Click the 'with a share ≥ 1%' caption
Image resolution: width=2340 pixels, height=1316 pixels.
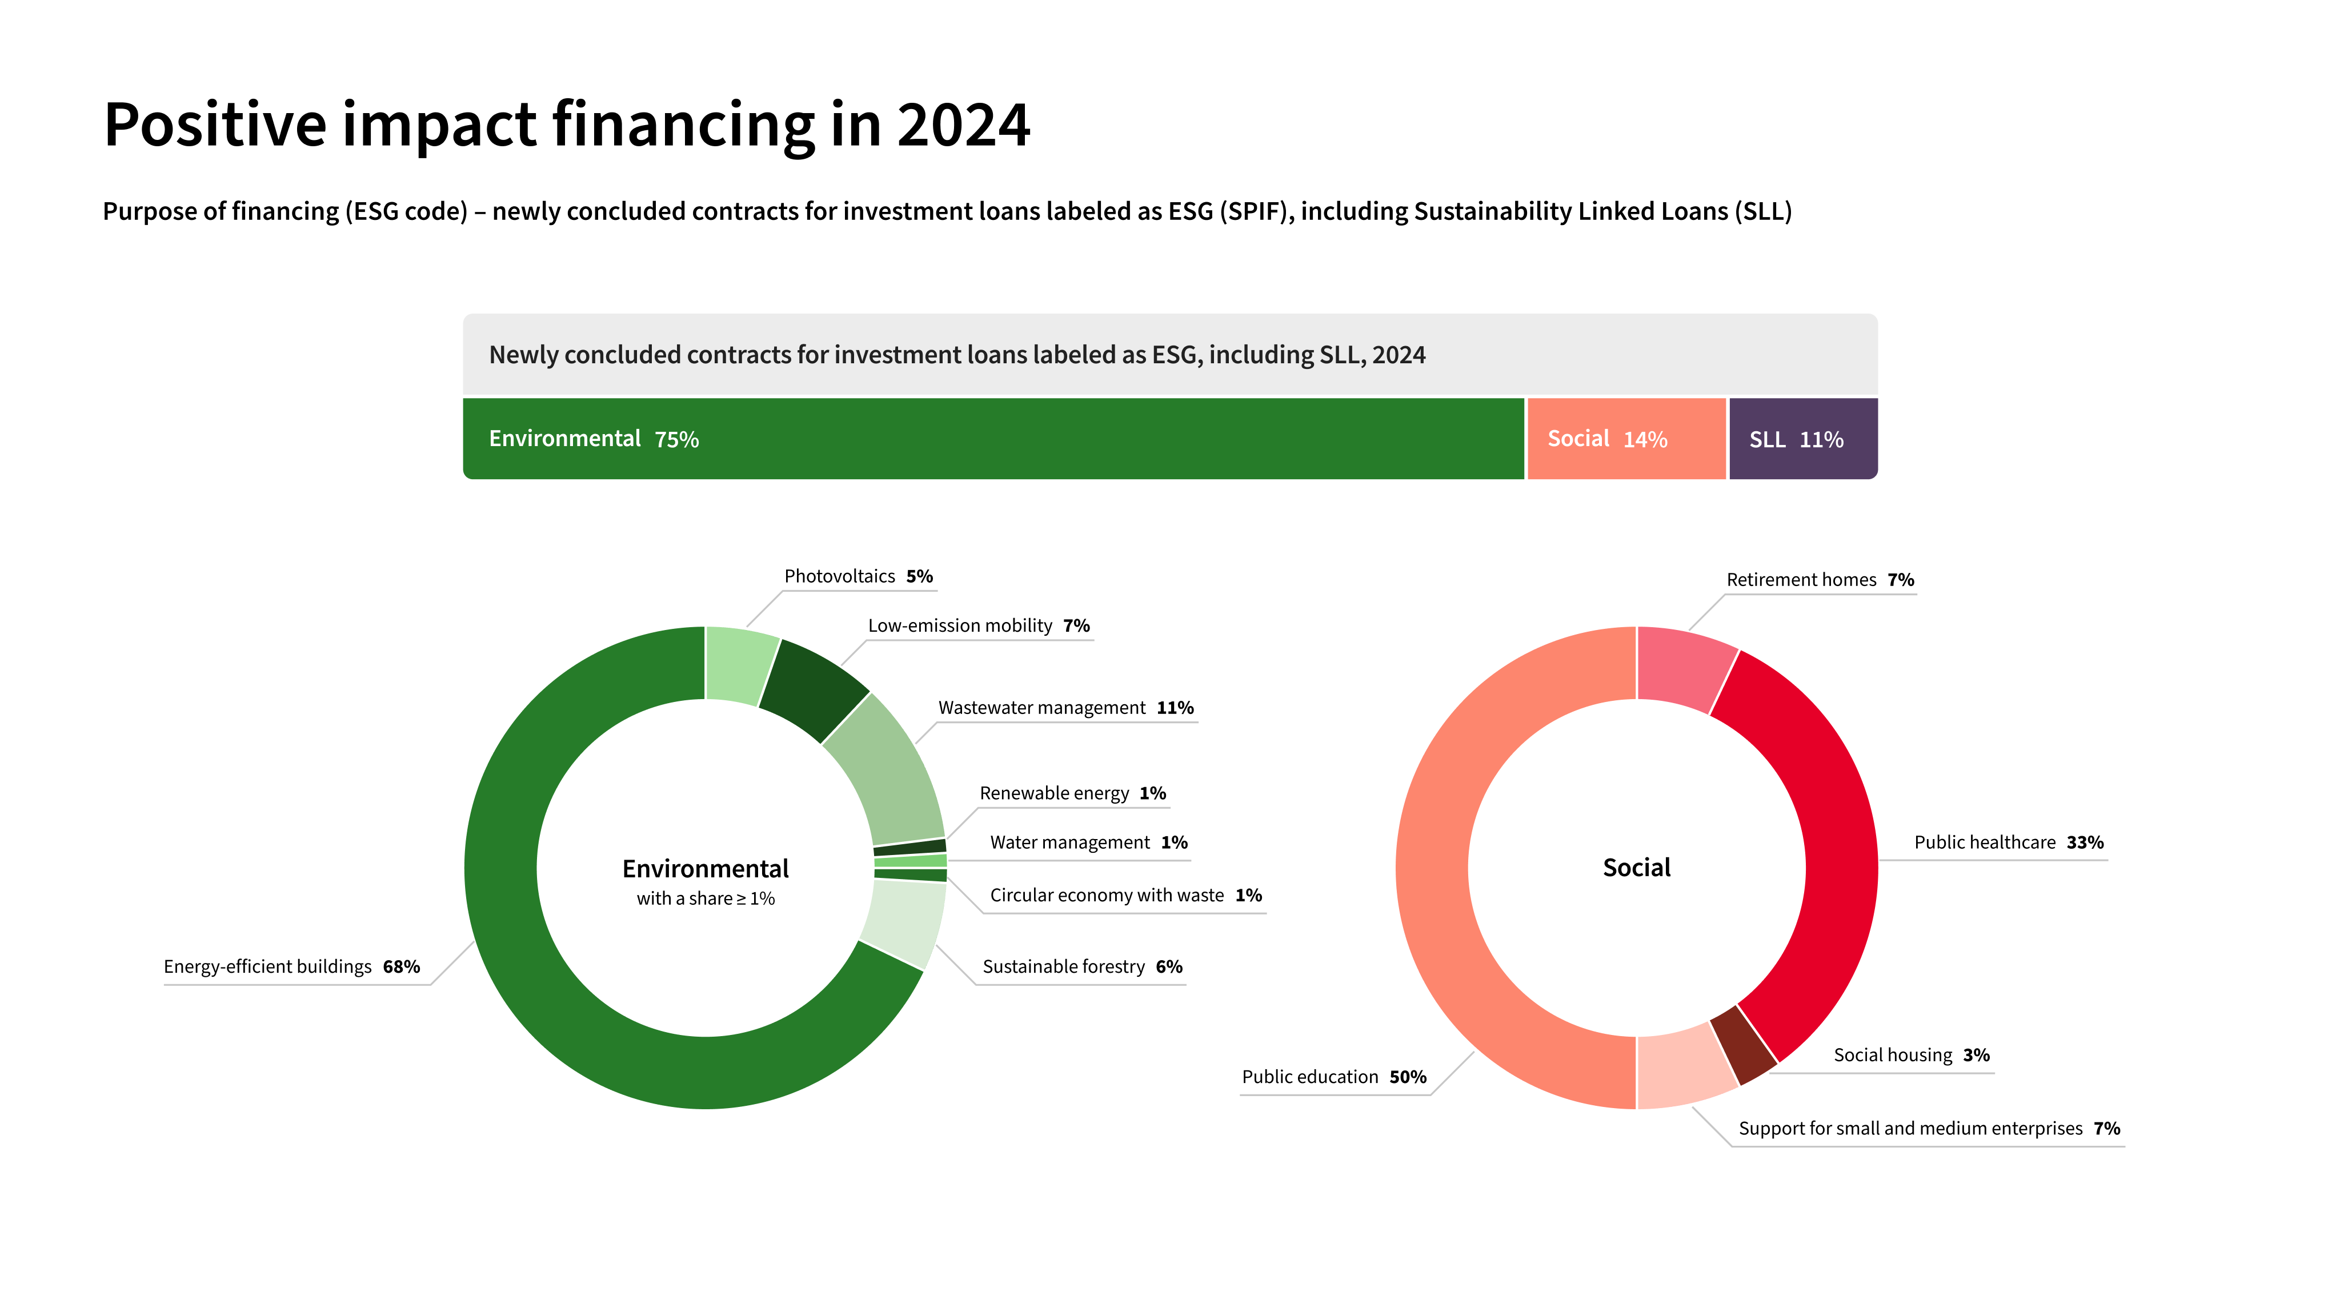coord(705,899)
